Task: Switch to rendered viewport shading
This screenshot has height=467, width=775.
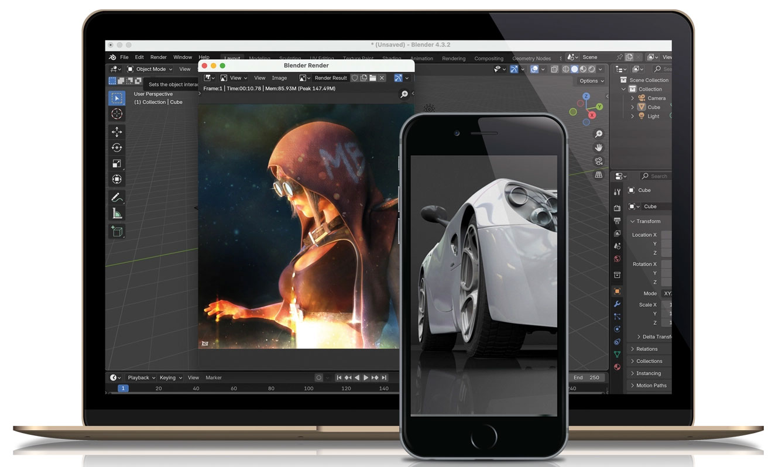Action: 592,69
